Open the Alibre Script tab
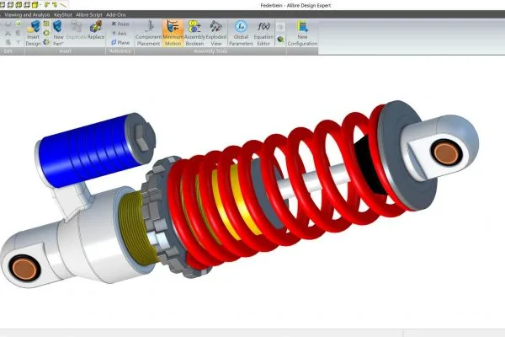 89,15
